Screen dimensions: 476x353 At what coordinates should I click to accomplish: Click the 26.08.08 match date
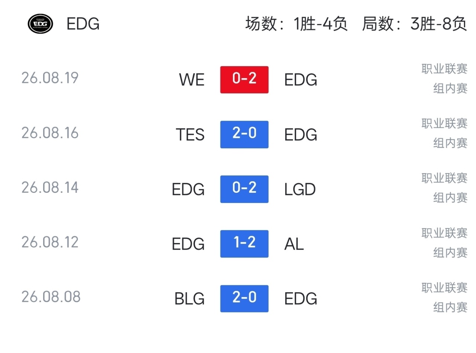[x=51, y=297]
